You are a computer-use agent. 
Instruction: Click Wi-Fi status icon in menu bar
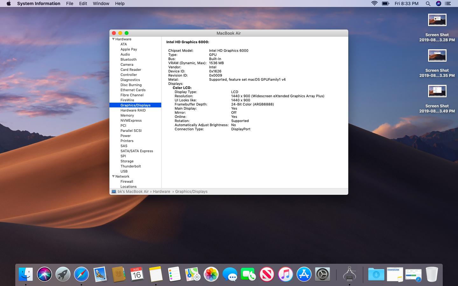[x=374, y=3]
